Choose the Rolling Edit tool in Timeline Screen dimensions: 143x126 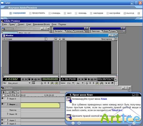click(x=13, y=92)
